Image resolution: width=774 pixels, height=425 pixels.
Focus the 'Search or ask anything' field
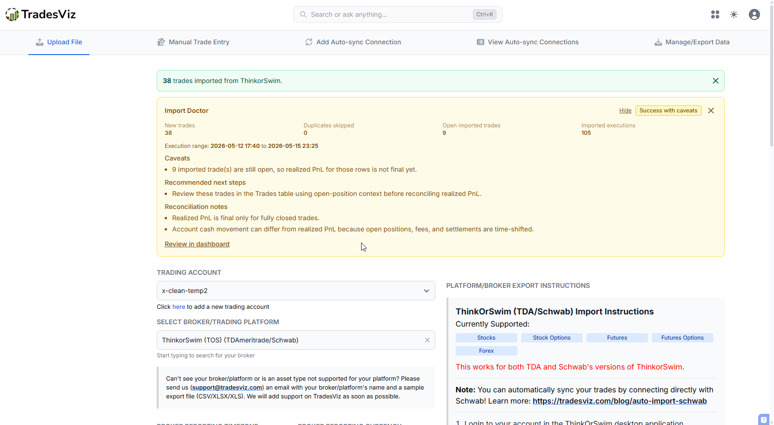397,14
